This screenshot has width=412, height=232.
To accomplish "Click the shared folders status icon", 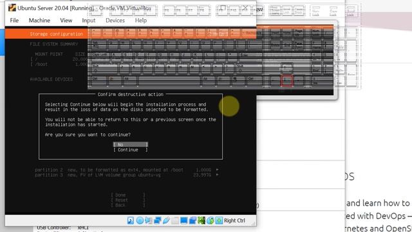I will point(175,220).
